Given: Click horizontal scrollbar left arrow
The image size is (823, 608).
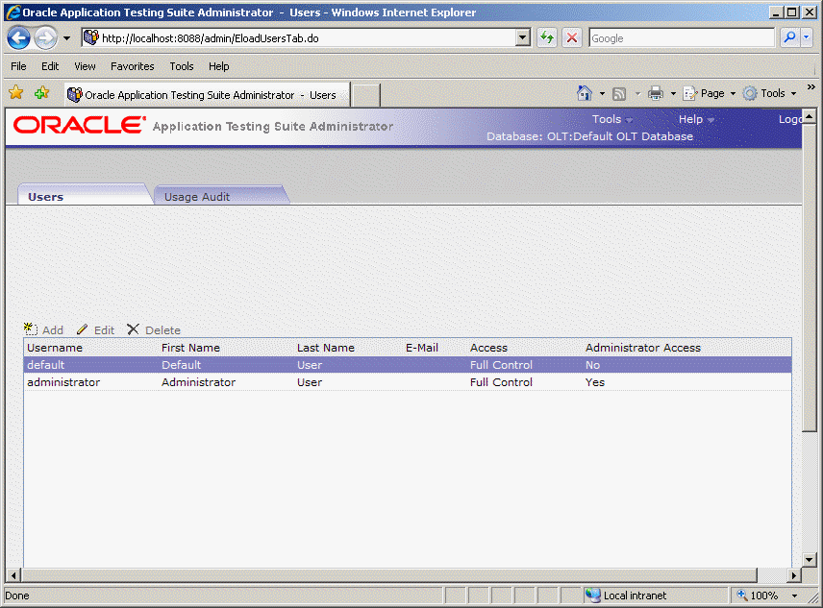Looking at the screenshot, I should [14, 575].
